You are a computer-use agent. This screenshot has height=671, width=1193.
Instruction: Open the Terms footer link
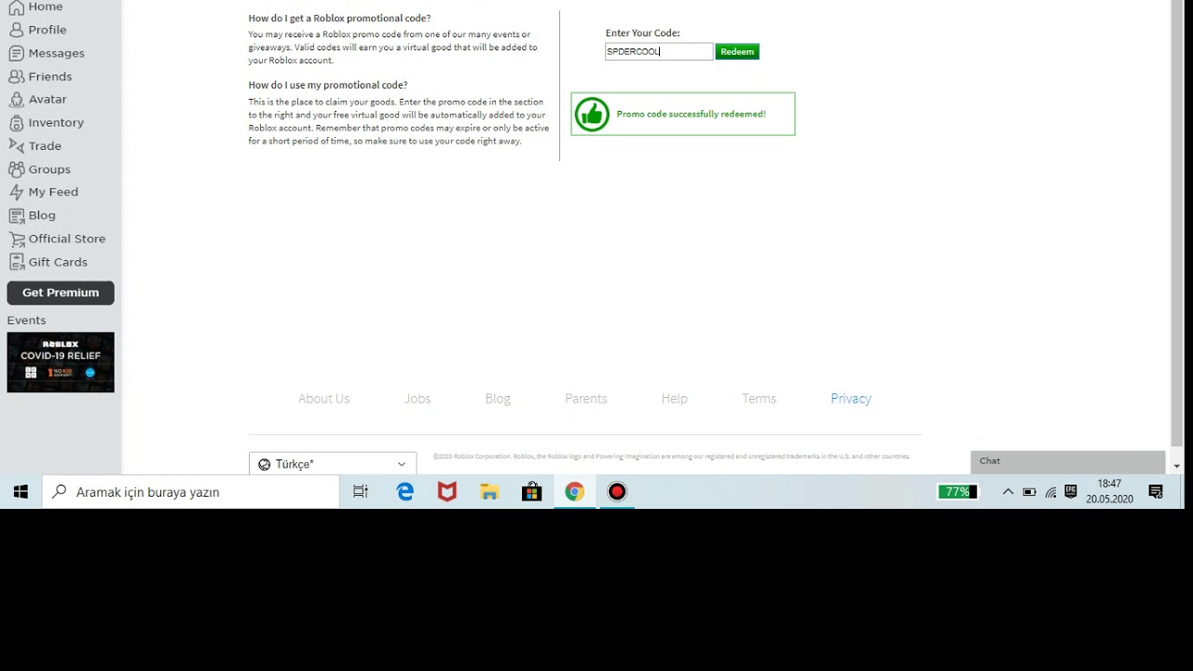click(x=759, y=399)
